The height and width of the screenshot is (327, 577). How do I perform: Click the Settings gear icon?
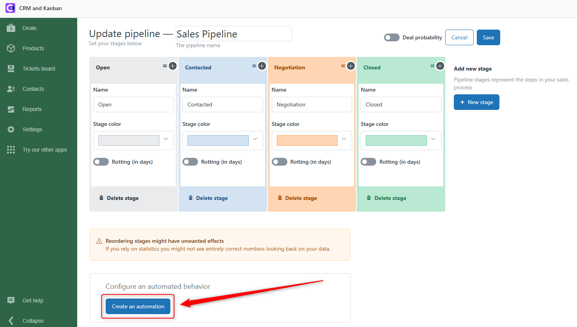tap(11, 129)
